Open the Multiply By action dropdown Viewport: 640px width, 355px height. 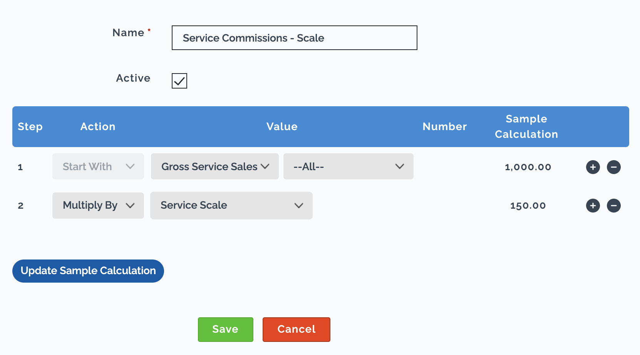coord(98,206)
